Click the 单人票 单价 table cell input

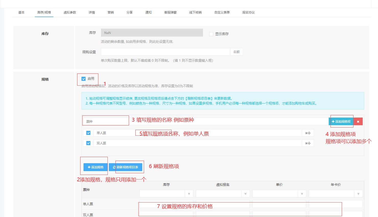click(279, 204)
